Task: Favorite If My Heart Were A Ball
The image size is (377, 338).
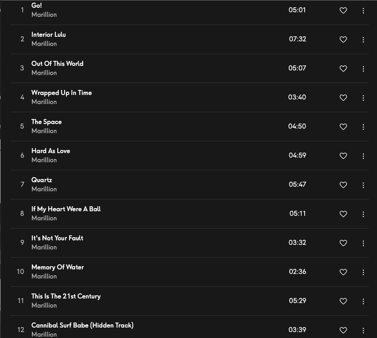Action: click(x=343, y=214)
